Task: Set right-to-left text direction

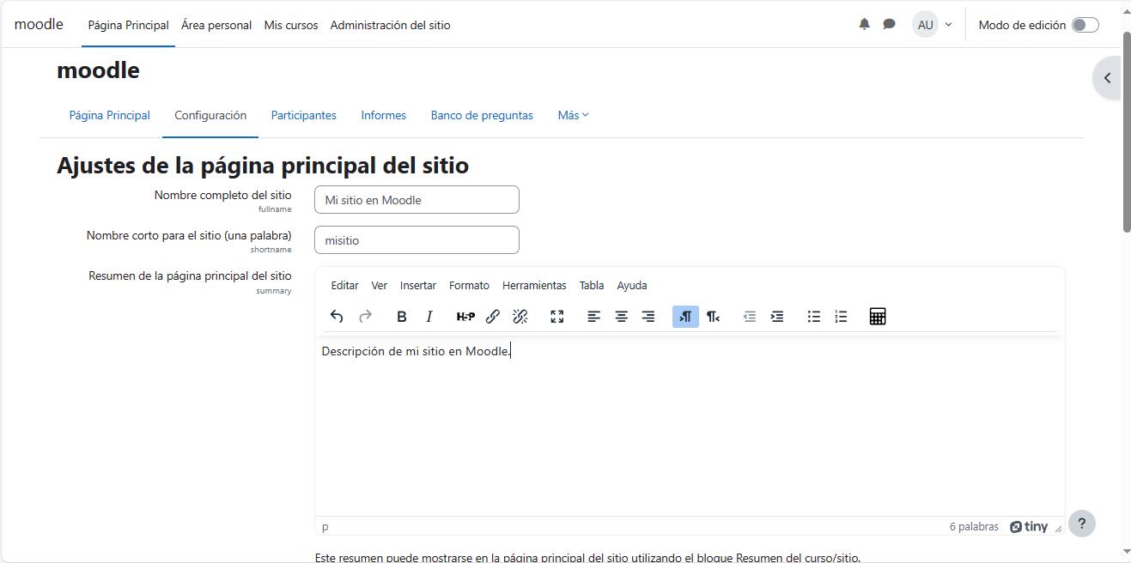Action: click(x=713, y=317)
